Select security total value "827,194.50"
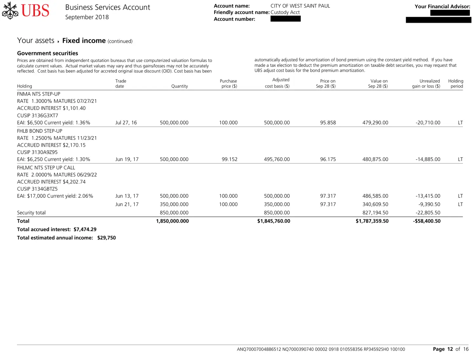This screenshot has width=473, height=354. pyautogui.click(x=375, y=213)
